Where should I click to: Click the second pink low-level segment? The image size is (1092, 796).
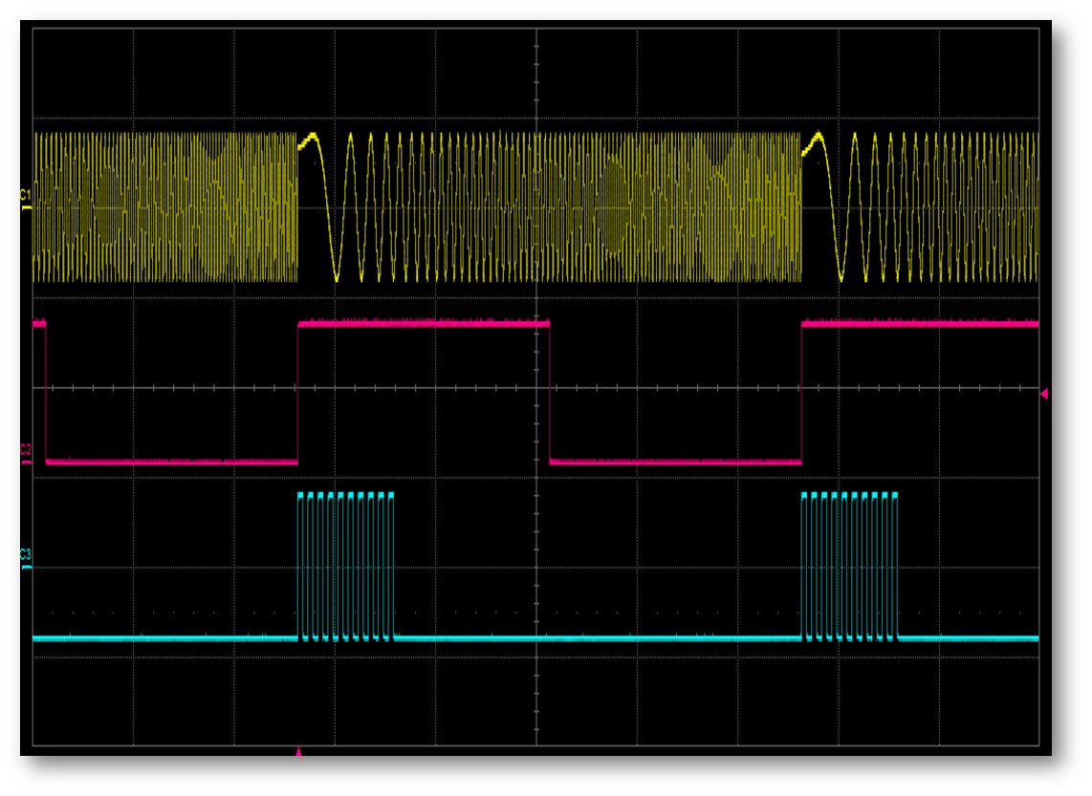click(x=675, y=462)
